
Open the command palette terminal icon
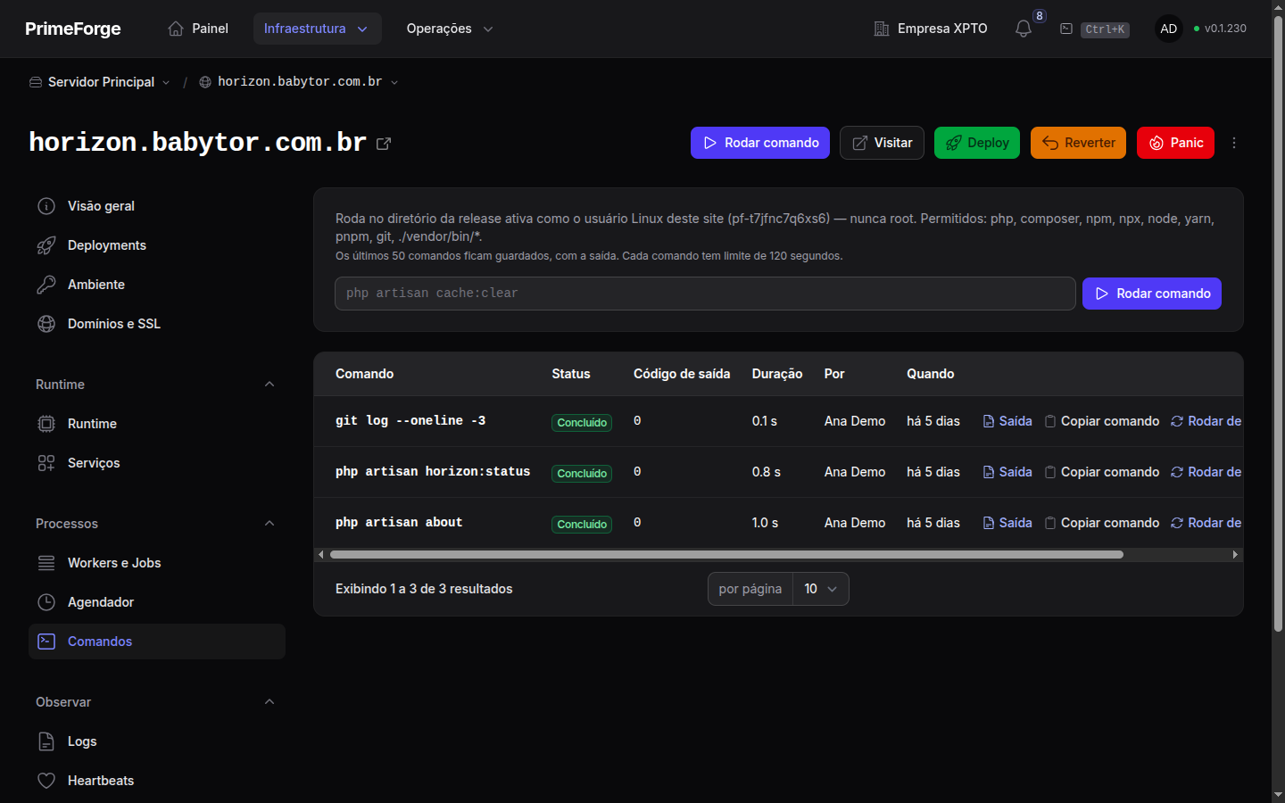pyautogui.click(x=1066, y=29)
